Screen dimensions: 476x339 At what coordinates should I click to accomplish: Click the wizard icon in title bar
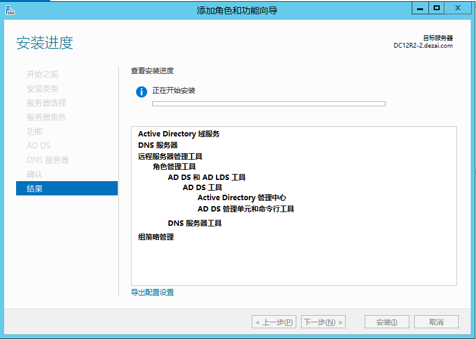click(x=10, y=10)
